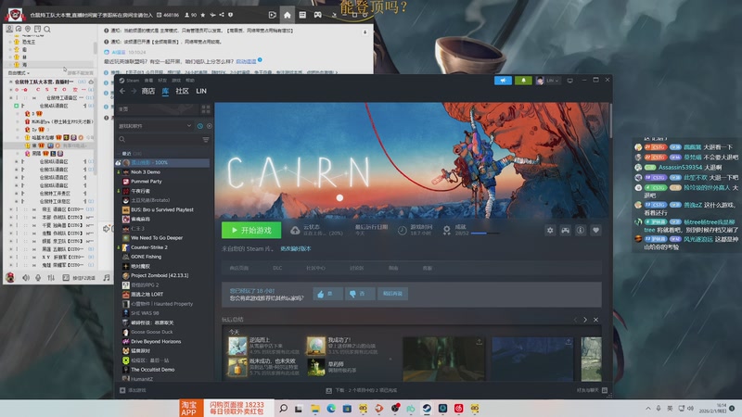Share the first screenshot via upload icon
This screenshot has width=742, height=417.
pos(479,342)
